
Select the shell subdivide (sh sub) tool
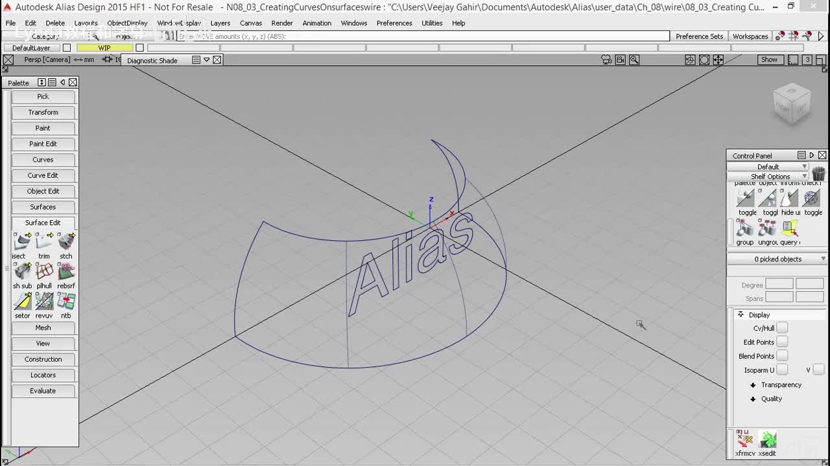click(22, 272)
